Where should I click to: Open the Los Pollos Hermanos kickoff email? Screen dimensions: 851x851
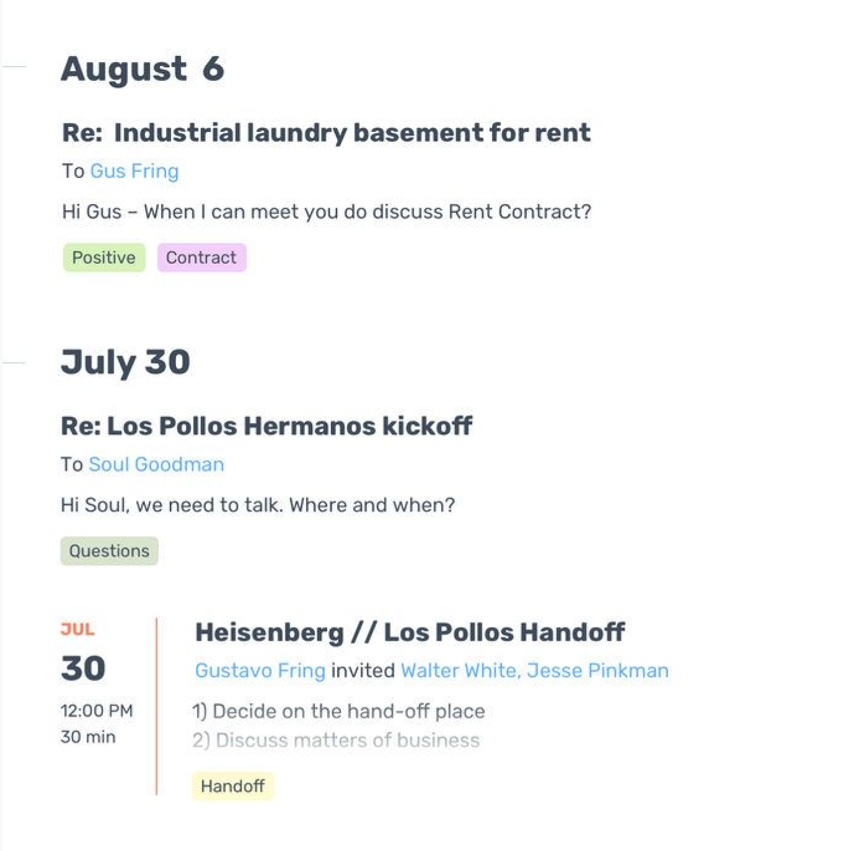266,426
